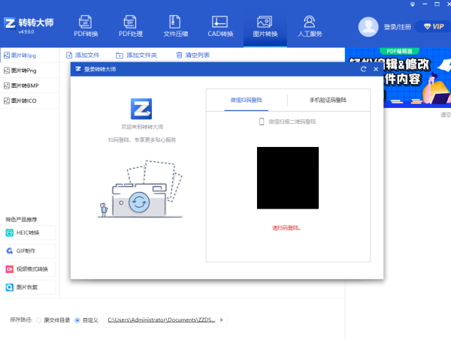Screen dimensions: 451x339
Task: Switch to 手机验证码登陆 tab
Action: click(x=328, y=100)
